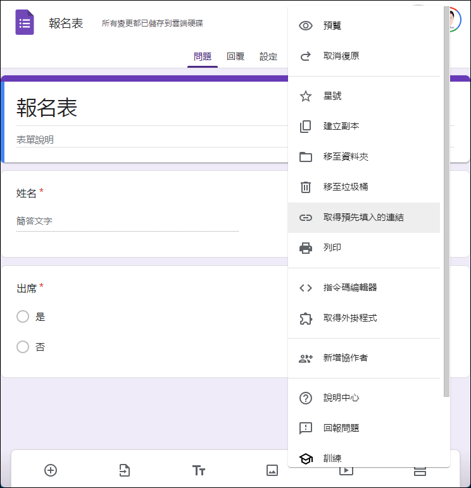Click the question mark icon beside 說明中心

[305, 398]
